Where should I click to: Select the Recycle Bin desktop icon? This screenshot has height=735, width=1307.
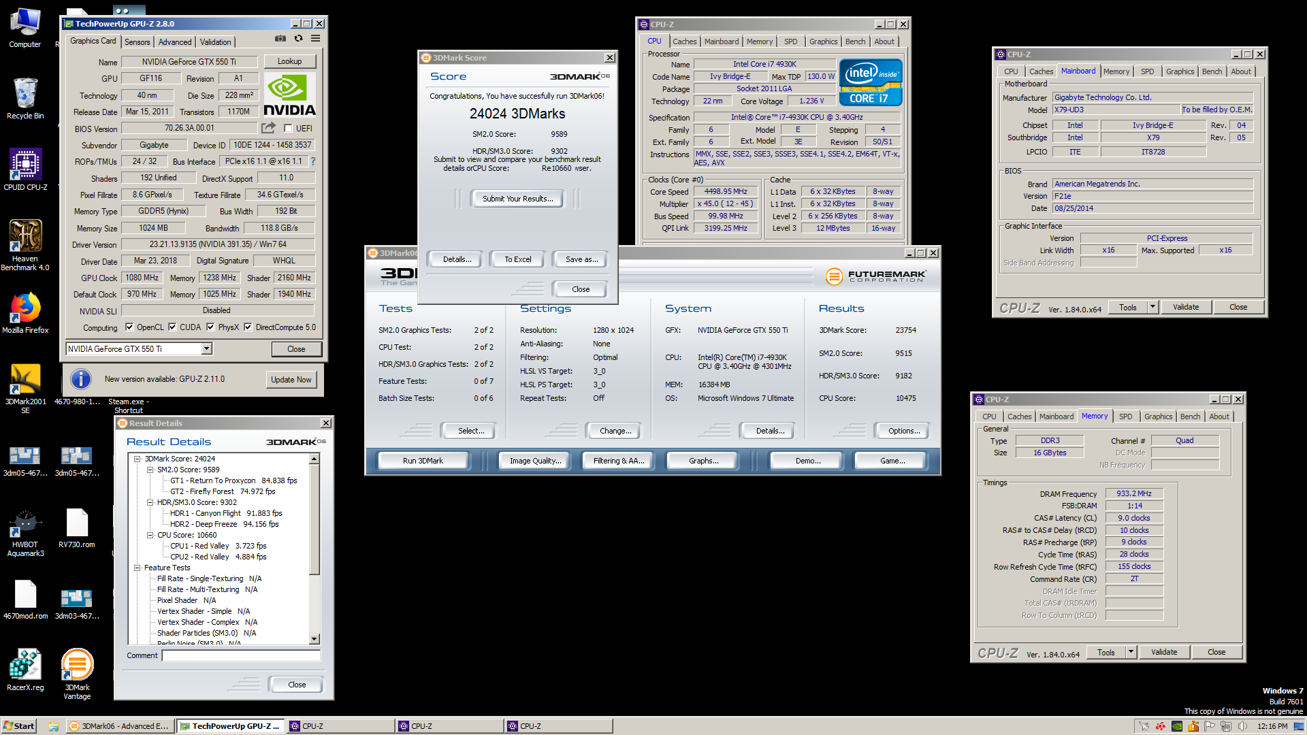pyautogui.click(x=25, y=99)
